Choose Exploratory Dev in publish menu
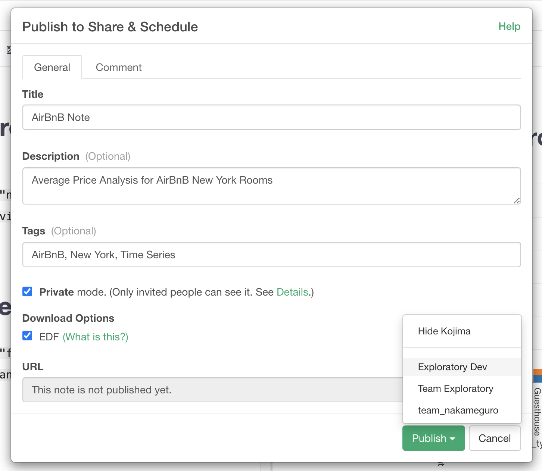 click(x=452, y=367)
